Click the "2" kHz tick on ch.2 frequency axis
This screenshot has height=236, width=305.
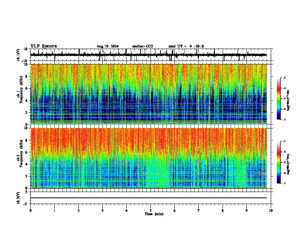point(27,176)
